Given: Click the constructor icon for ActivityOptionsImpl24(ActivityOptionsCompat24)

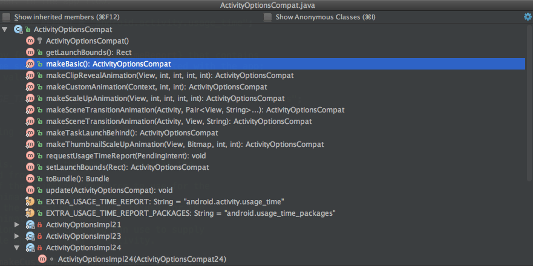Looking at the screenshot, I should click(x=42, y=259).
